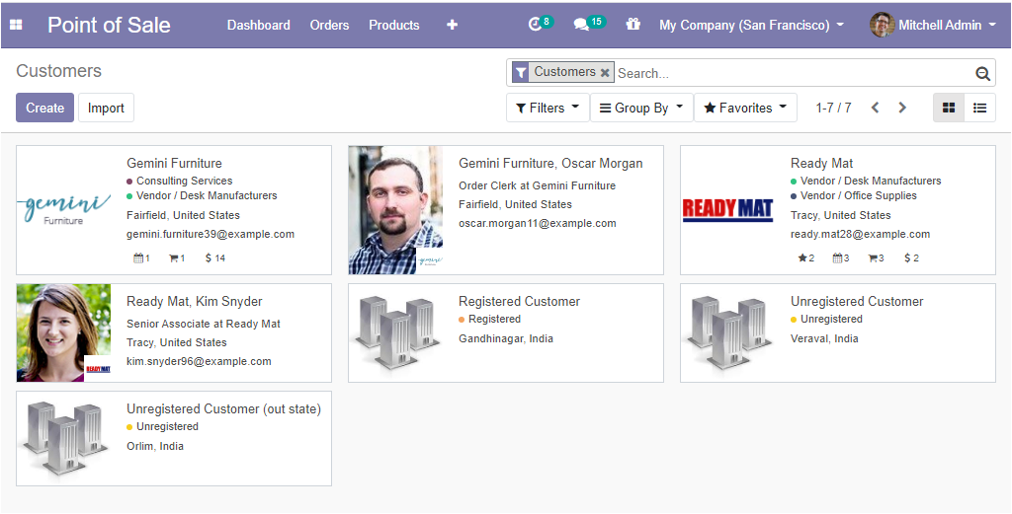
Task: Click the Point of Sale app title
Action: [109, 25]
